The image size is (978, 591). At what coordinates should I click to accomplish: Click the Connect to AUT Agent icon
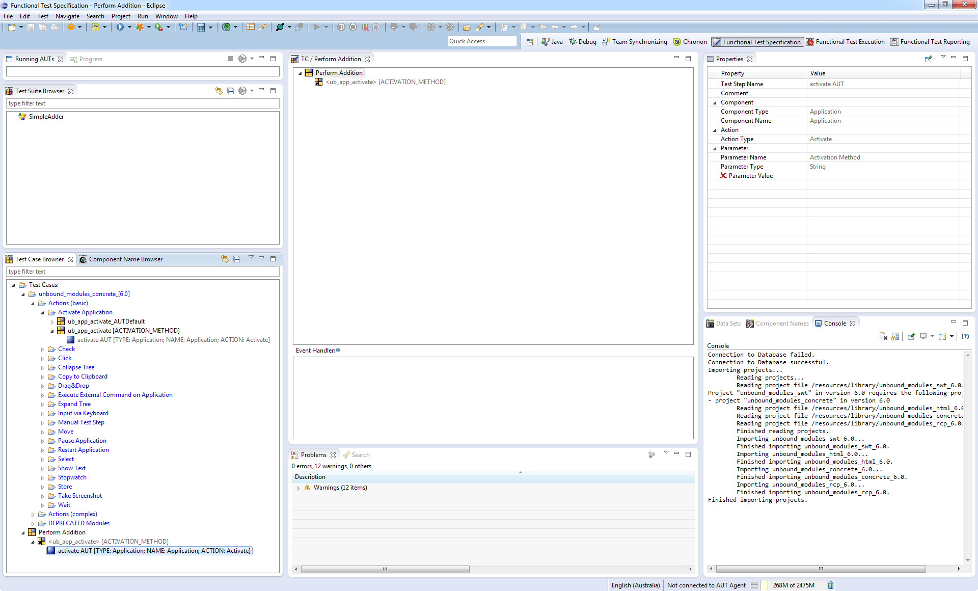[x=280, y=27]
